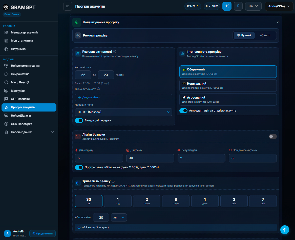Click the gauge icon of Інтенсивність прогріву
The width and height of the screenshot is (295, 240).
point(182,54)
